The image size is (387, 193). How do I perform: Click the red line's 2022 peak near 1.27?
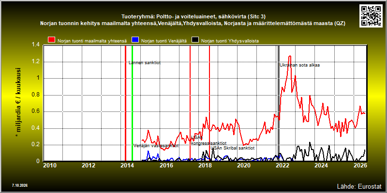pyautogui.click(x=290, y=56)
